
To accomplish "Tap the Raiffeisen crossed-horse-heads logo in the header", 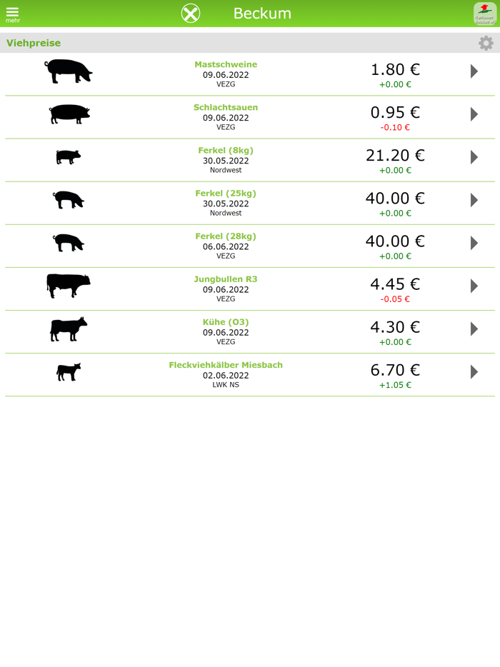I will click(x=191, y=14).
